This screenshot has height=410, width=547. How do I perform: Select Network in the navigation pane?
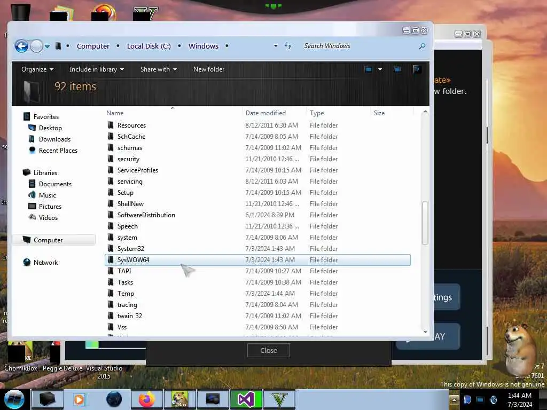point(46,263)
